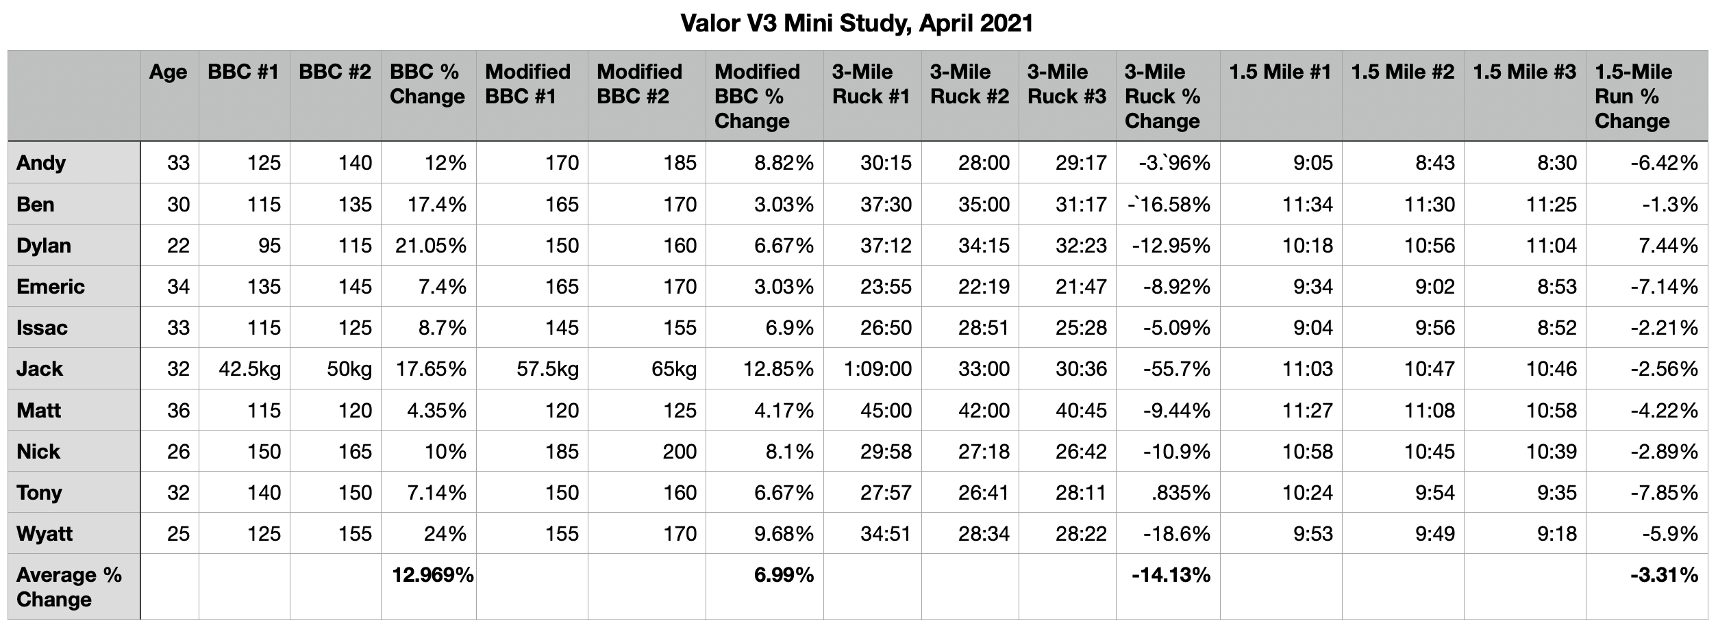Click the Average % Change row label

(69, 587)
